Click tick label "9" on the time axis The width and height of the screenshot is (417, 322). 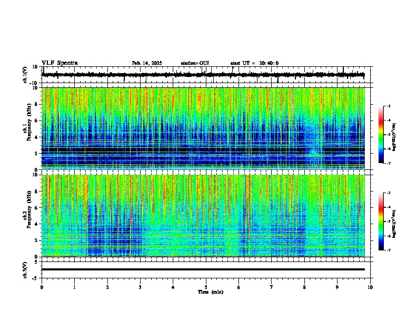337,287
